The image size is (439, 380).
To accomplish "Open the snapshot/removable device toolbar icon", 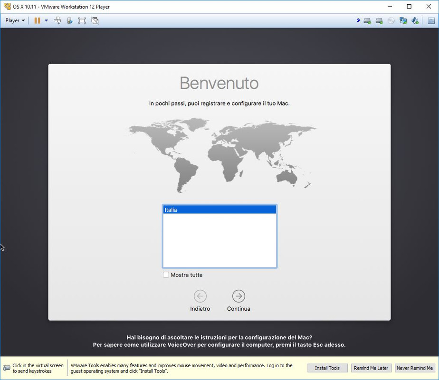I will 70,20.
